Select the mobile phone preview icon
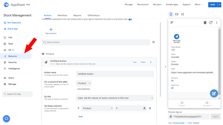Viewport: 223px width, 125px height. click(171, 14)
